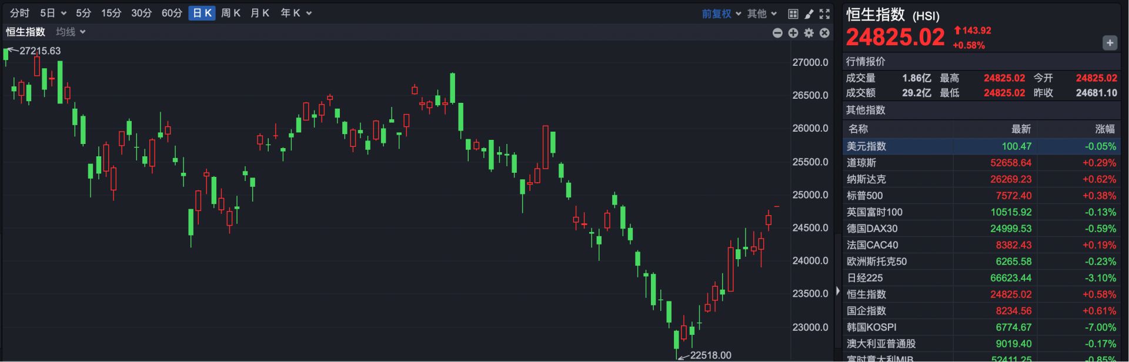Select the 5日 timeframe
This screenshot has height=362, width=1129.
tap(48, 13)
